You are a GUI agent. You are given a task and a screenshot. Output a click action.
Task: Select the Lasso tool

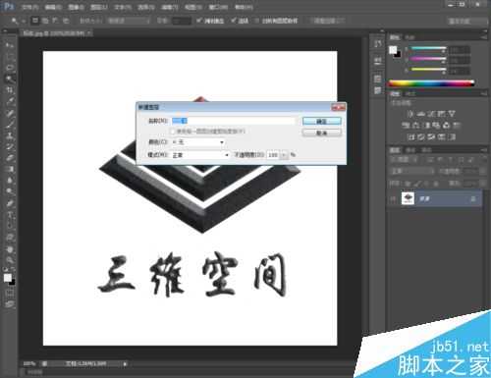coord(10,68)
